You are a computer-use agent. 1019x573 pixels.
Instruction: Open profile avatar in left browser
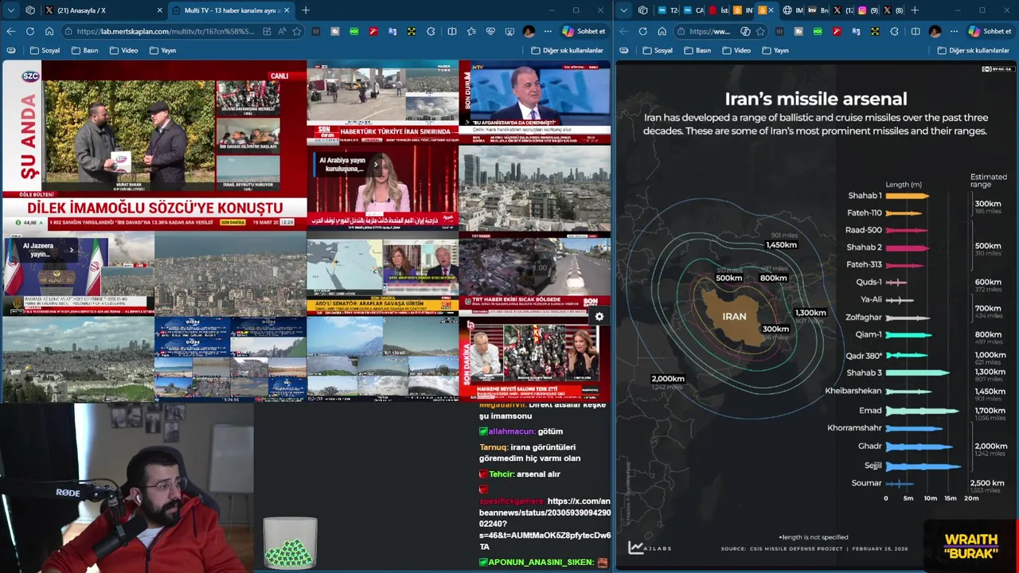(x=529, y=31)
